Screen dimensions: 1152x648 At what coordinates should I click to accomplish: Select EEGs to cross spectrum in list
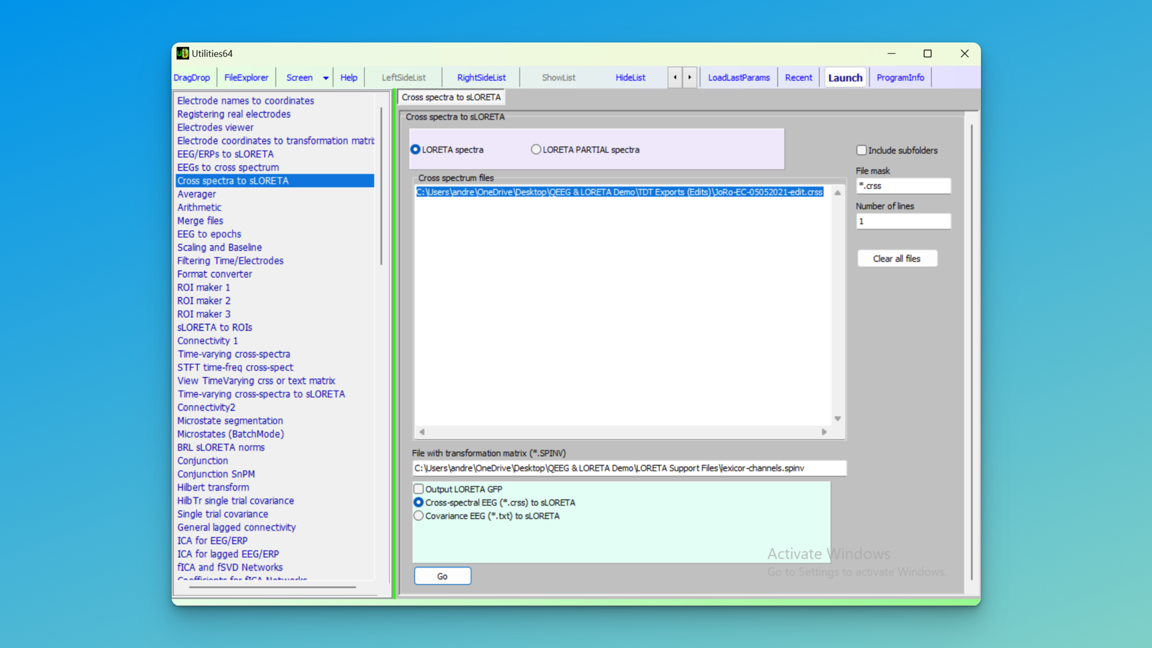pyautogui.click(x=228, y=167)
